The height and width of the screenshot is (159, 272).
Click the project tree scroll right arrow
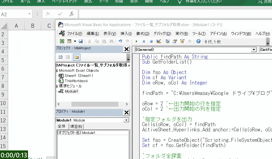[127, 104]
